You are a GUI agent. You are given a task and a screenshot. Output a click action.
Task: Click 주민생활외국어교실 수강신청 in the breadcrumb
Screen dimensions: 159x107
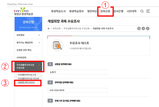point(76,29)
